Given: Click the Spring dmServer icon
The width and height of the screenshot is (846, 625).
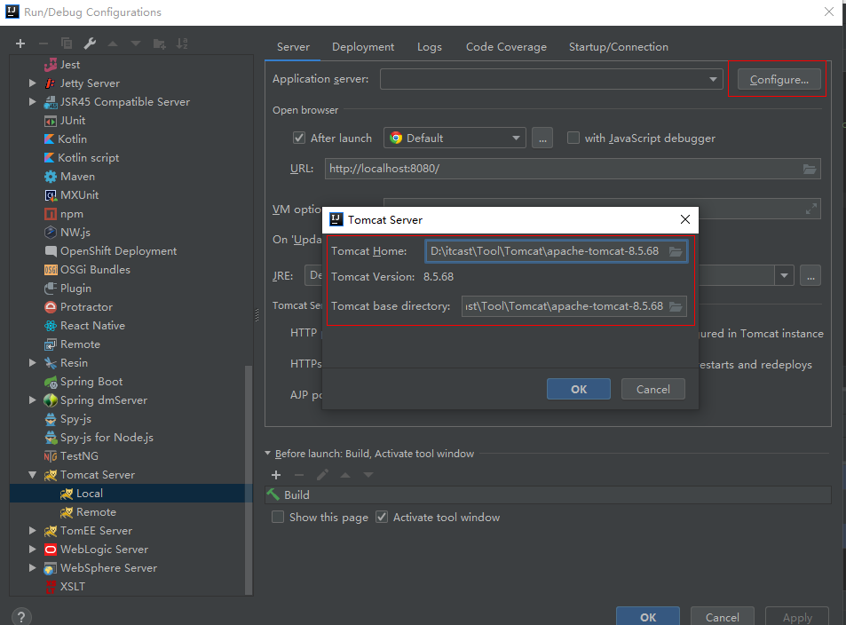Looking at the screenshot, I should pos(51,400).
